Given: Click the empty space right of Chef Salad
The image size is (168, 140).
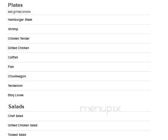Looking at the screenshot, I should [87, 116].
